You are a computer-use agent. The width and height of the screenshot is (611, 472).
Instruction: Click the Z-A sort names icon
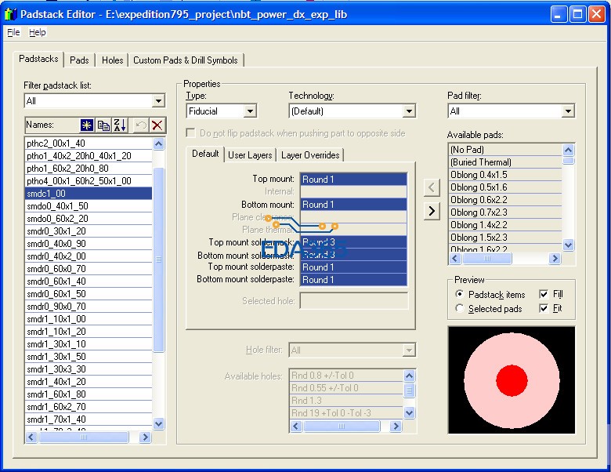coord(120,125)
